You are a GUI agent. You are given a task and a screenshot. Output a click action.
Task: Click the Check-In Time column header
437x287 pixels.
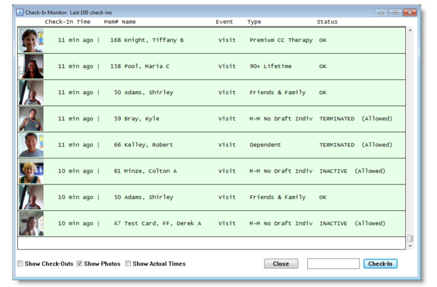coord(68,22)
